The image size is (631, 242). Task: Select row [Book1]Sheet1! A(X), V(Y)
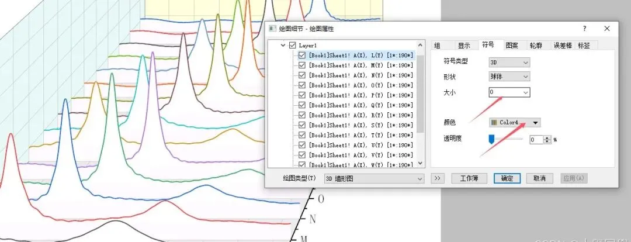[x=360, y=155]
